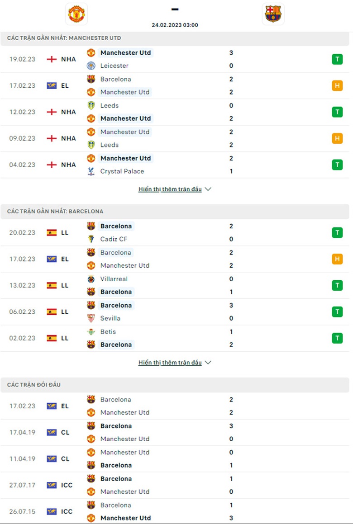Expand more Manchester Utd recent matches

(x=175, y=189)
